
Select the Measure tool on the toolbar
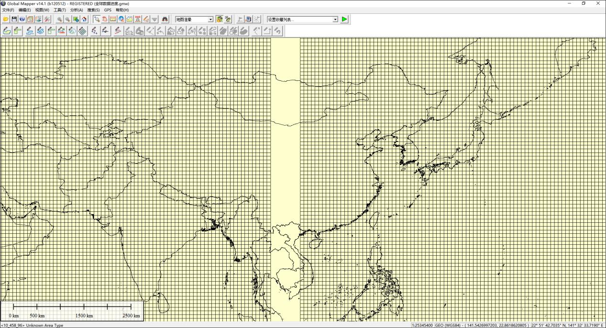pyautogui.click(x=113, y=19)
